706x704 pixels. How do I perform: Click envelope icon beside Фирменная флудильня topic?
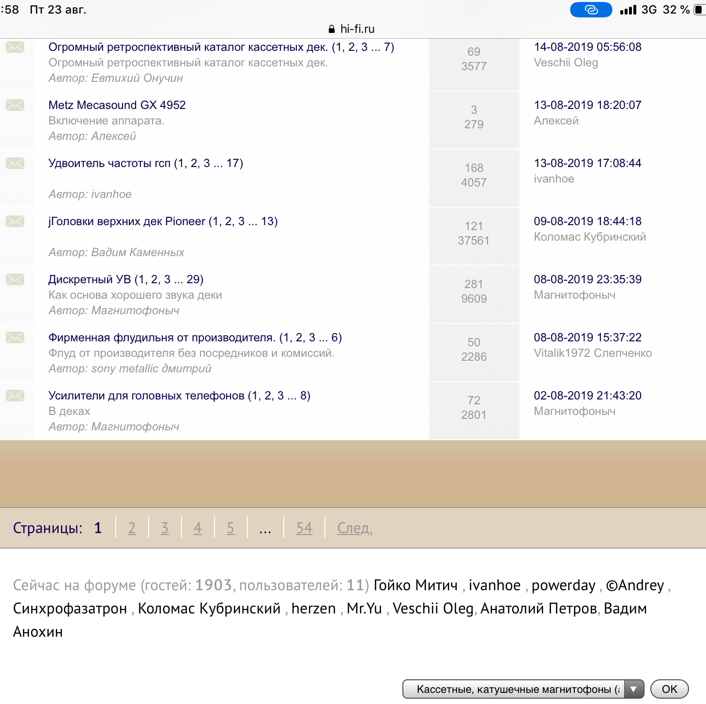click(x=15, y=337)
